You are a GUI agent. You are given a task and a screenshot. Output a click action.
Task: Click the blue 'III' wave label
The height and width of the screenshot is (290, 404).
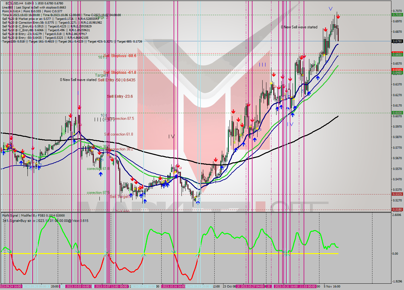click(x=262, y=64)
